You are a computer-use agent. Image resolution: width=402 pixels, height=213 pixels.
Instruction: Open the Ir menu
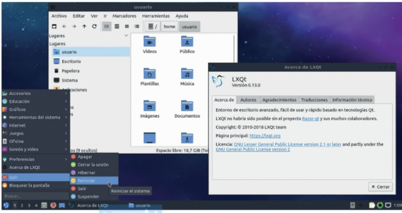(x=105, y=16)
